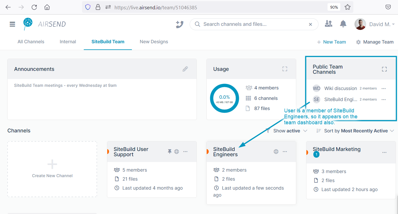Open the ellipsis menu on SiteBuild User Support

186,151
